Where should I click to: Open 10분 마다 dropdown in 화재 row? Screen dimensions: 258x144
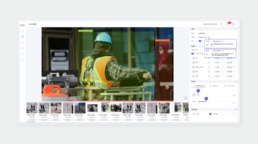(x=231, y=63)
